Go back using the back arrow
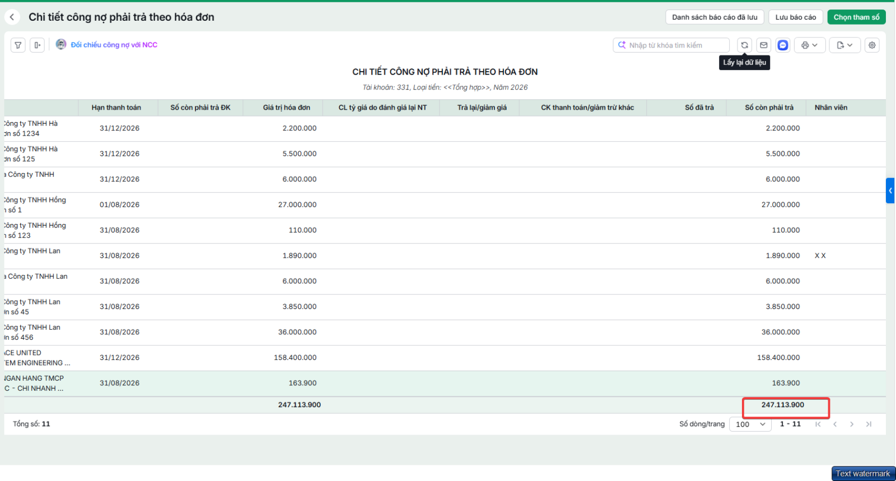 (12, 17)
